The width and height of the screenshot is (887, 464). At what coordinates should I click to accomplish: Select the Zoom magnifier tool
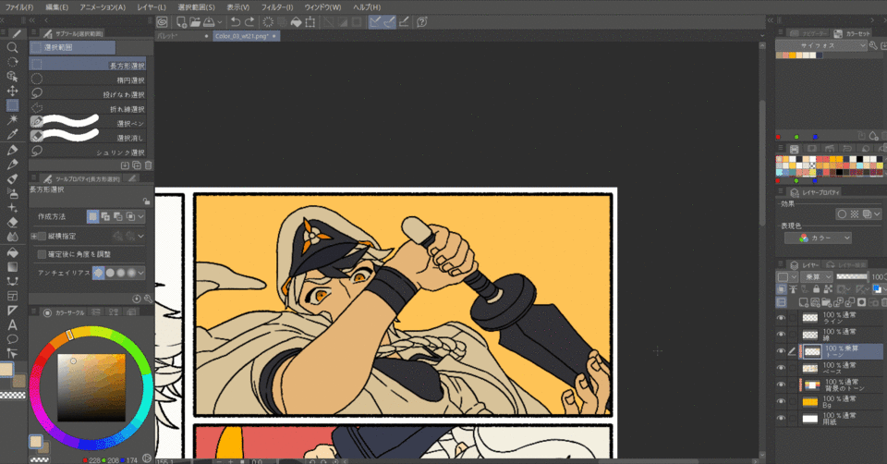[12, 47]
